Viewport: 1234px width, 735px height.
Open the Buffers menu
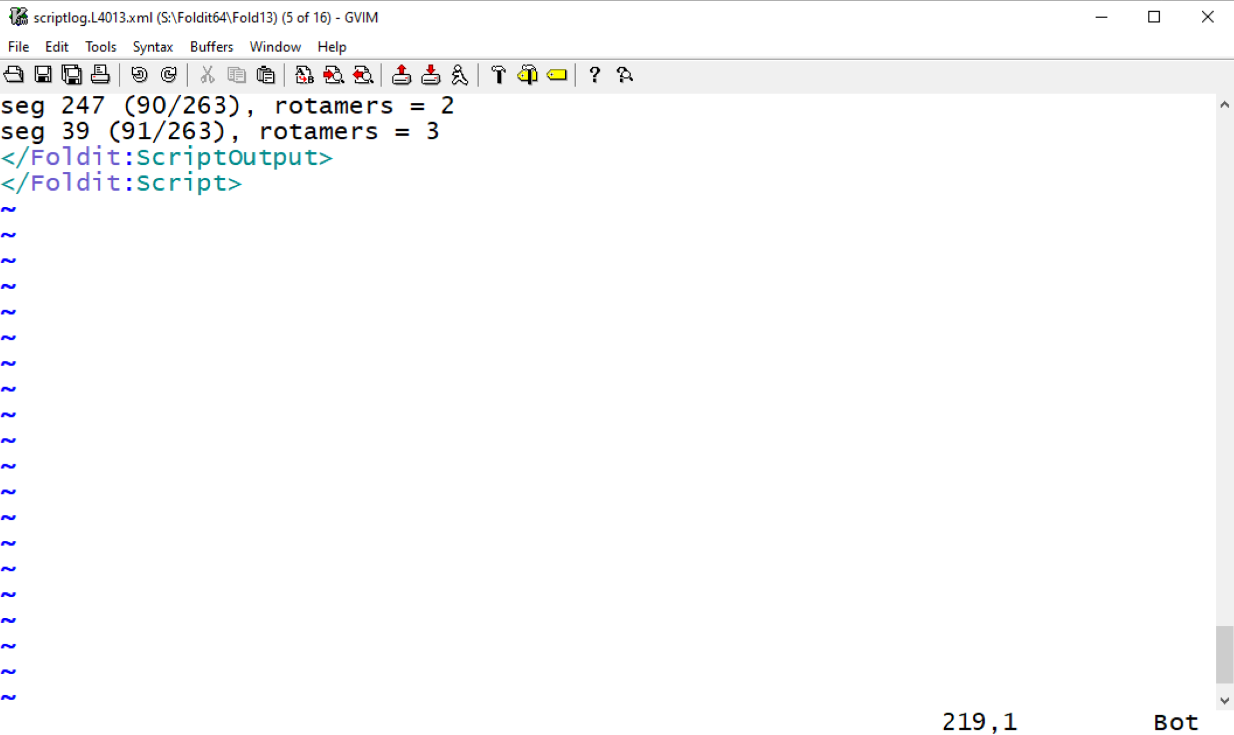(x=211, y=47)
